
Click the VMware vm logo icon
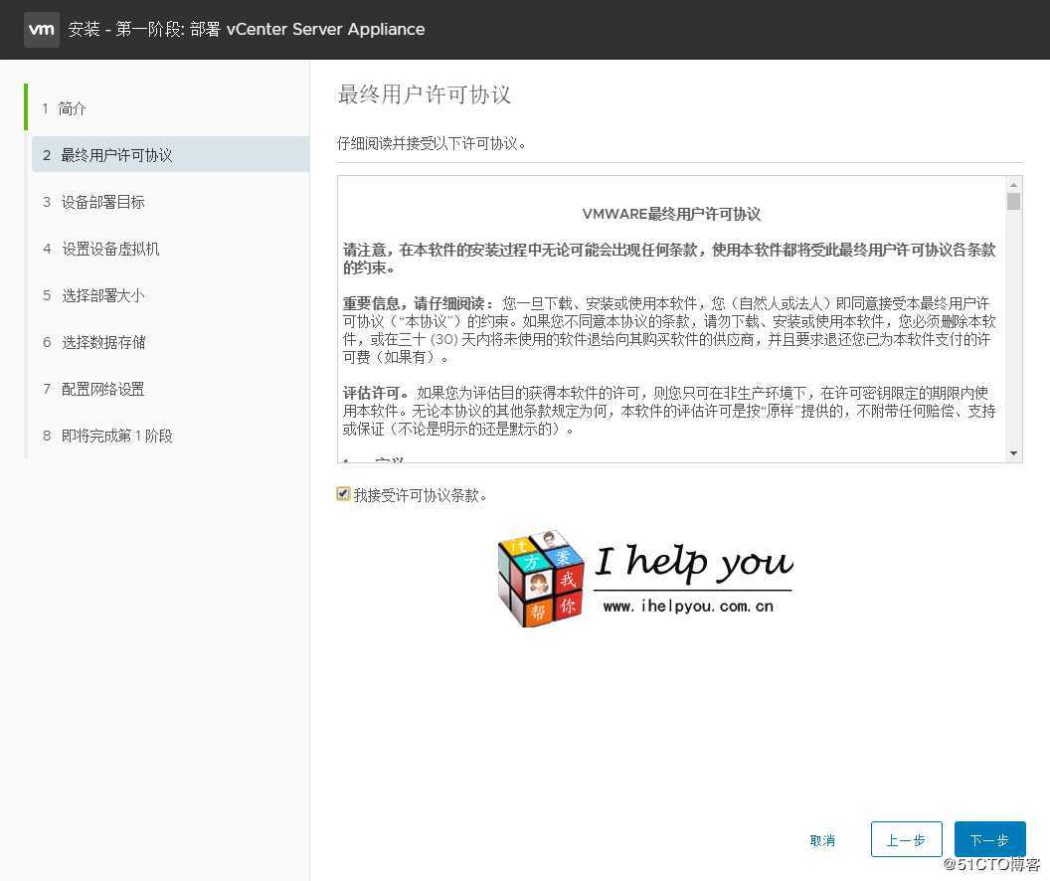click(x=42, y=30)
